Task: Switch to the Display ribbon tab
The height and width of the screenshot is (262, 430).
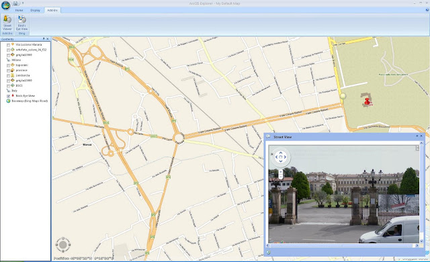Action: [35, 10]
